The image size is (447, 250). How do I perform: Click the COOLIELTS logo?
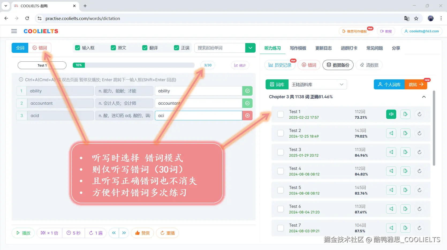(x=41, y=31)
